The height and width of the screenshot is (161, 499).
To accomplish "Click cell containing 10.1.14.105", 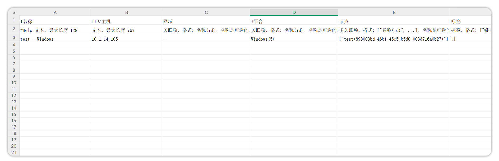I will [x=126, y=39].
